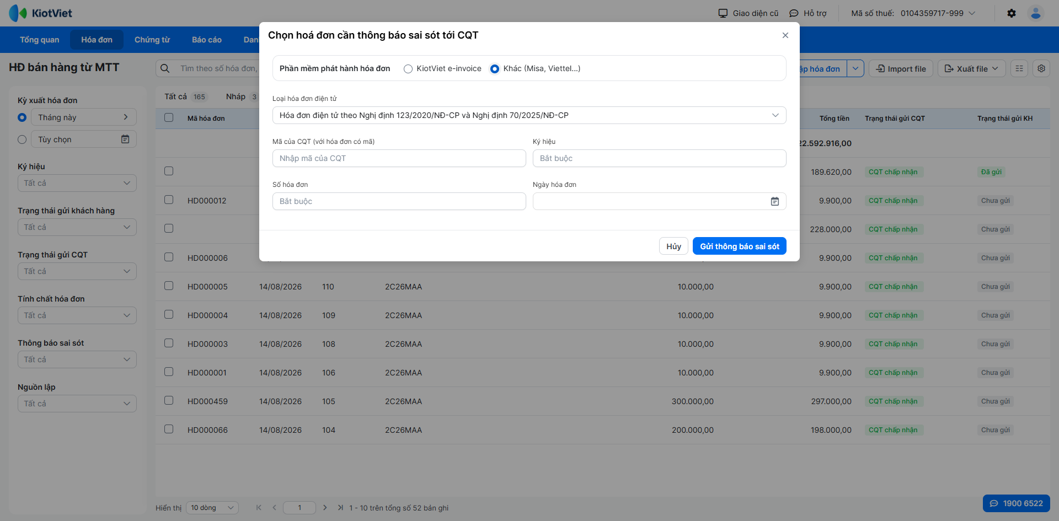Screen dimensions: 1059x521
Task: Click the Lập hóa đơn button
Action: 823,68
